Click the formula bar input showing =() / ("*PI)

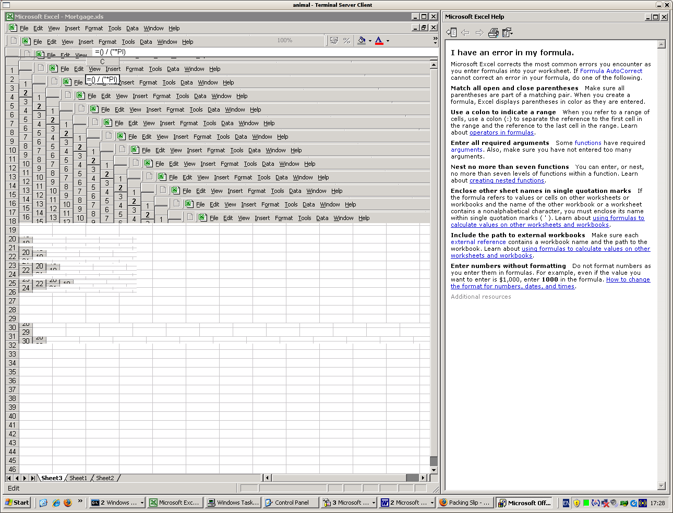click(261, 52)
